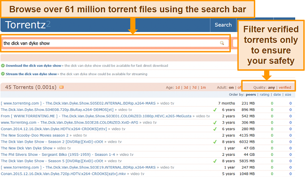This screenshot has height=177, width=305.
Task: Click the Torrentz2 logo
Action: click(28, 25)
